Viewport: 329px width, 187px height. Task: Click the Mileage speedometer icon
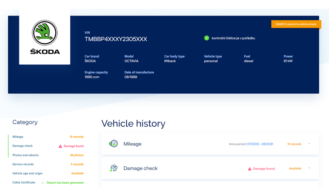113,144
